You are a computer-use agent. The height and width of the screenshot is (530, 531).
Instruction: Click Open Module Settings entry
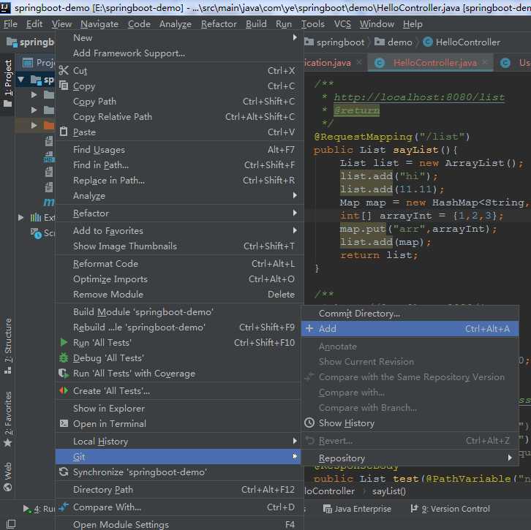pos(178,524)
